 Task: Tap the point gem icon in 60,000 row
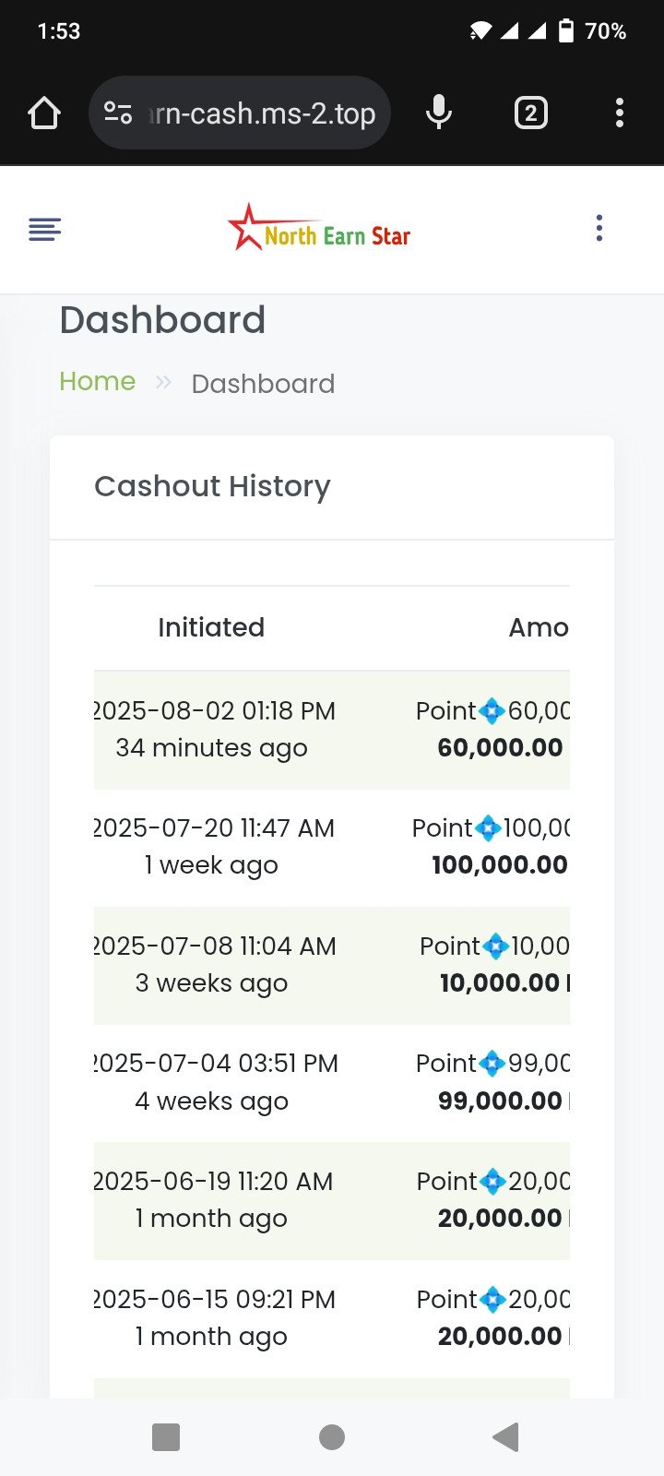[x=492, y=711]
